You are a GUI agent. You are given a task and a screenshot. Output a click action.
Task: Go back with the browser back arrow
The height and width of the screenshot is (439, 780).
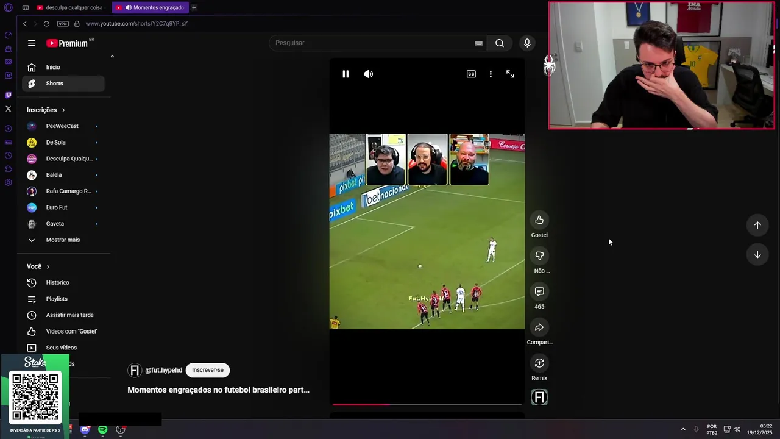pos(24,24)
